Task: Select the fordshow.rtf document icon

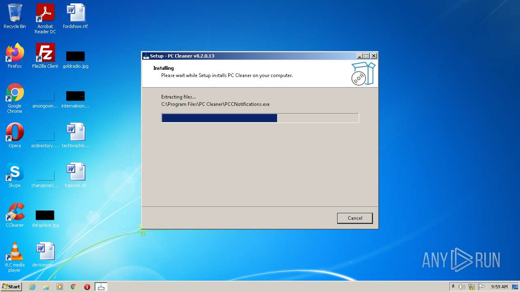Action: pyautogui.click(x=76, y=17)
